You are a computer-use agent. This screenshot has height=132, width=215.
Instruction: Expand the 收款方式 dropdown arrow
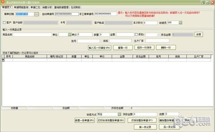(119, 114)
